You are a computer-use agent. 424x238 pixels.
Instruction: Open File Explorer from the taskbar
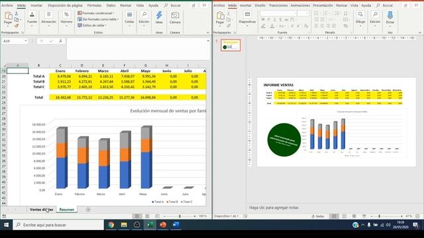click(x=124, y=225)
